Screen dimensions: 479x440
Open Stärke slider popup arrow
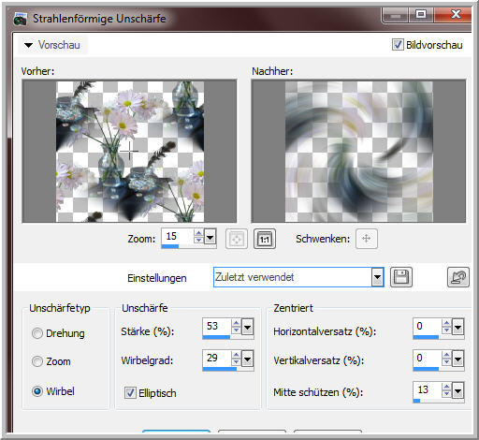point(248,328)
